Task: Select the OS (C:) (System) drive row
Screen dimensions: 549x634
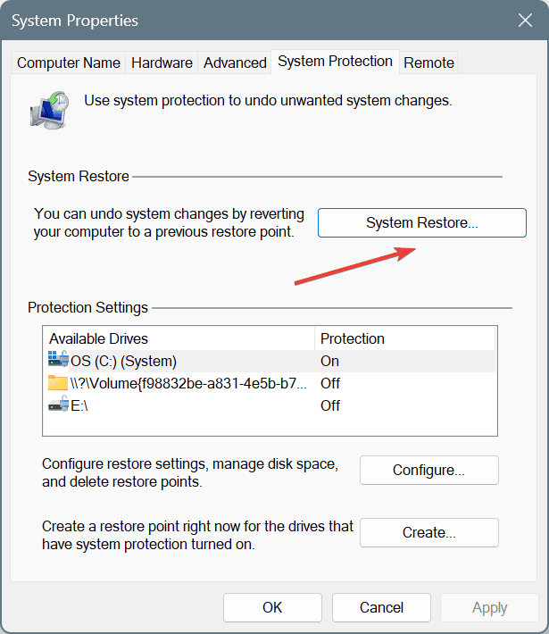Action: (179, 361)
